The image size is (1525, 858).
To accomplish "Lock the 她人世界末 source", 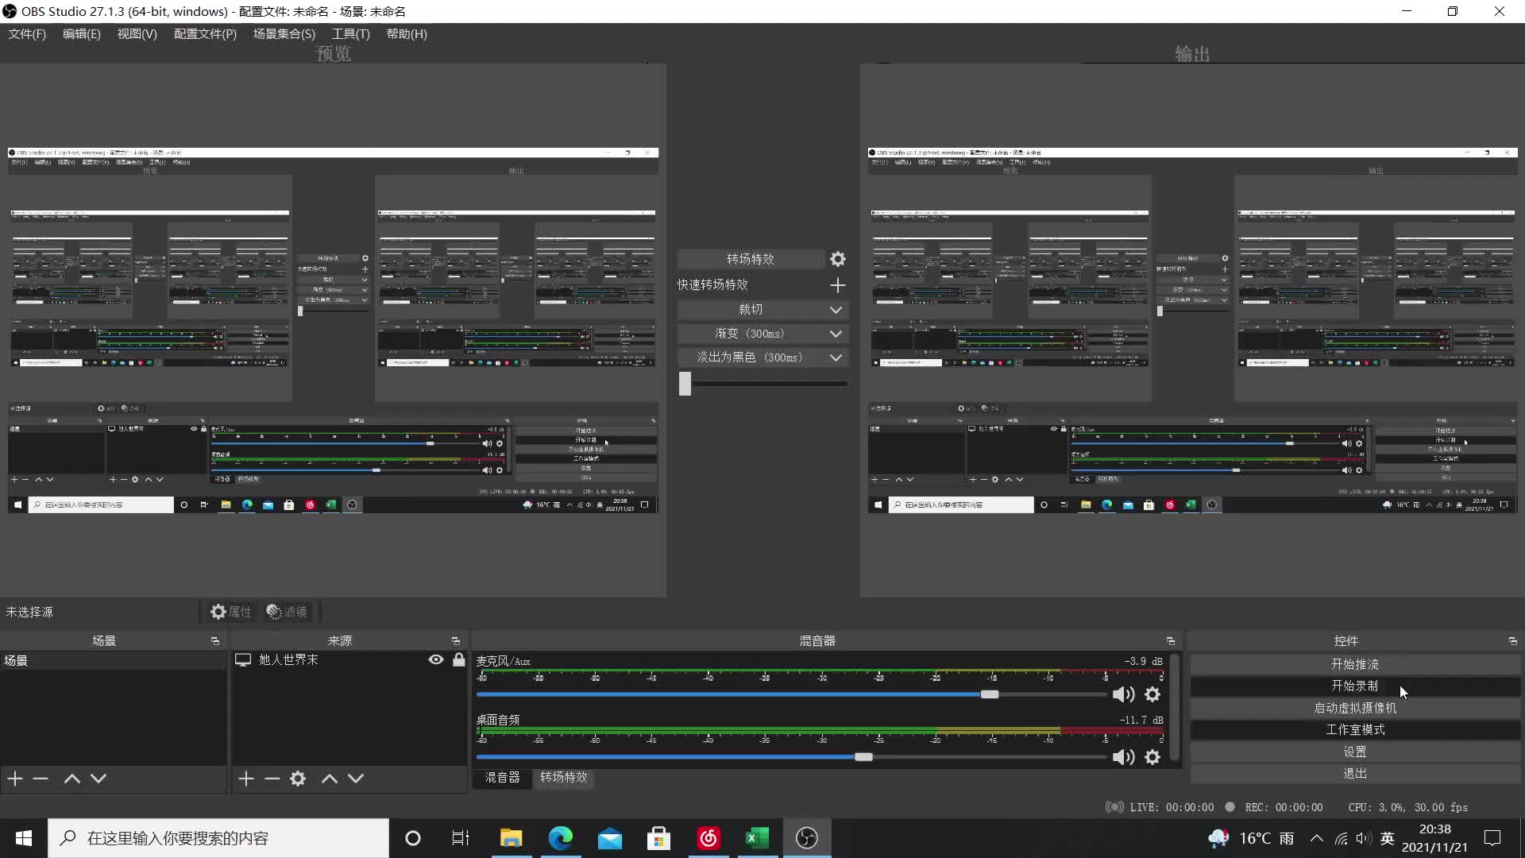I will point(458,659).
